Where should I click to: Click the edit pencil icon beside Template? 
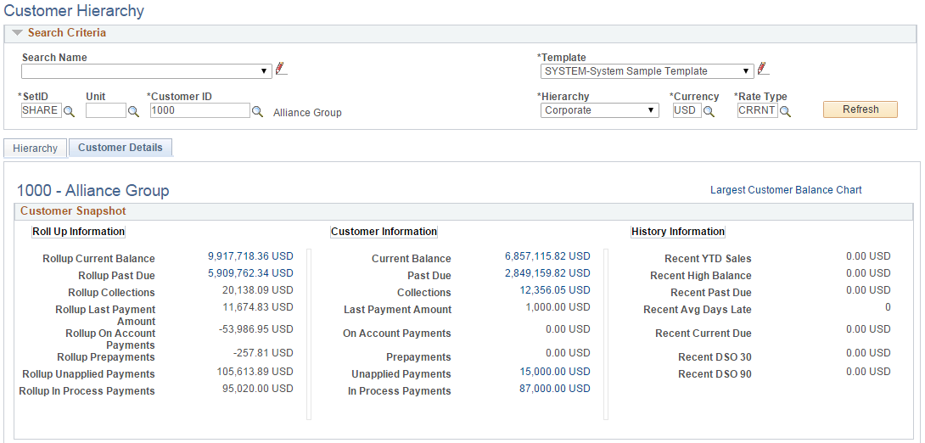tap(764, 69)
